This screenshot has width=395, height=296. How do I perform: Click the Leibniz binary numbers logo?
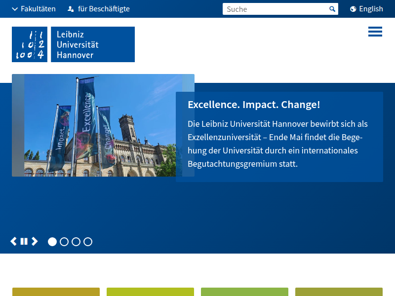[x=30, y=44]
